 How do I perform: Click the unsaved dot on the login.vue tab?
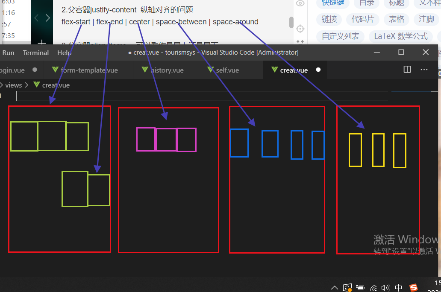click(35, 70)
